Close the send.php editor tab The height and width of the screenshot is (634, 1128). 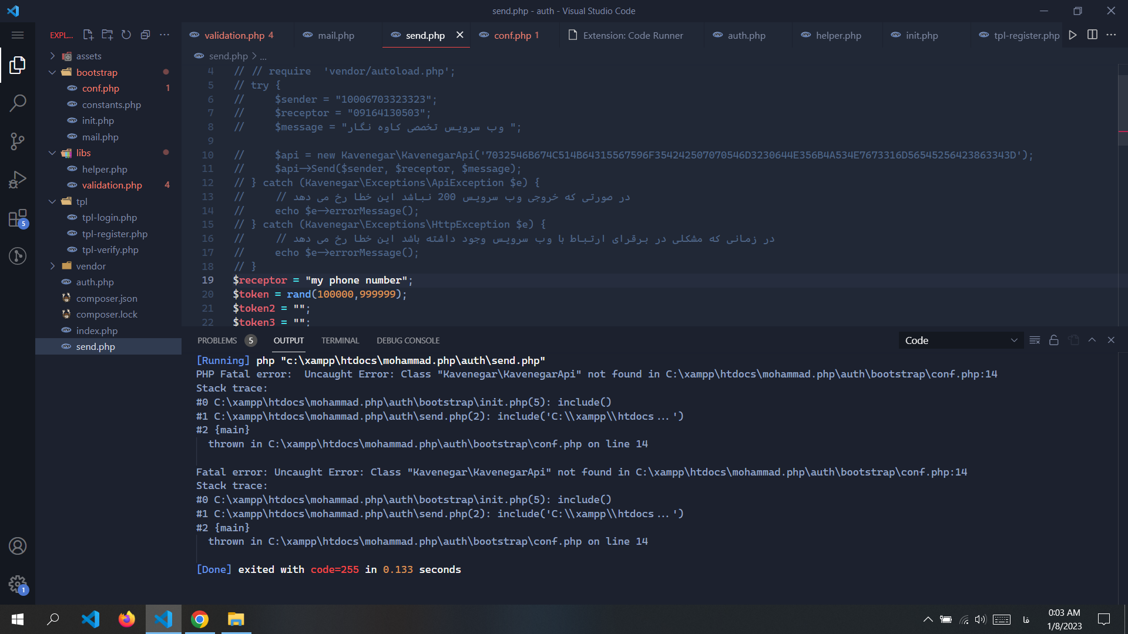coord(460,35)
